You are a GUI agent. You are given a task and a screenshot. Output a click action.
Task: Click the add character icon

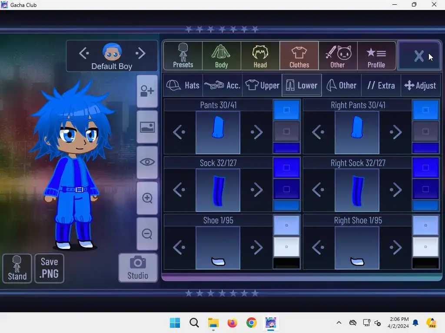147,91
